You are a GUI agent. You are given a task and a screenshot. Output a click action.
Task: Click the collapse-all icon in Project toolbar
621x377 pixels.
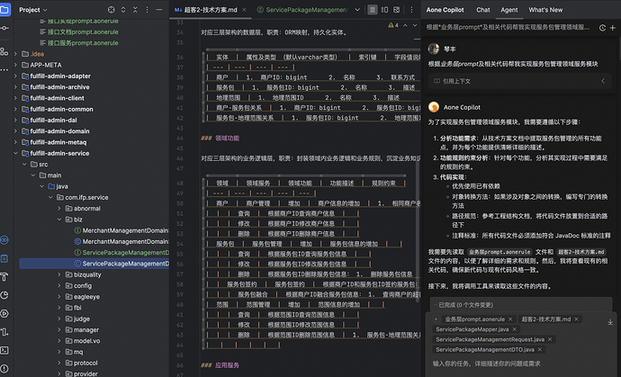[x=135, y=10]
